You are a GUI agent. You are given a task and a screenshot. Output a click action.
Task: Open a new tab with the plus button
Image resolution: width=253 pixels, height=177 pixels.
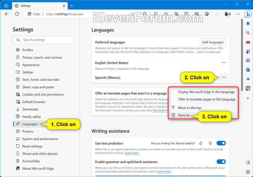click(x=72, y=6)
